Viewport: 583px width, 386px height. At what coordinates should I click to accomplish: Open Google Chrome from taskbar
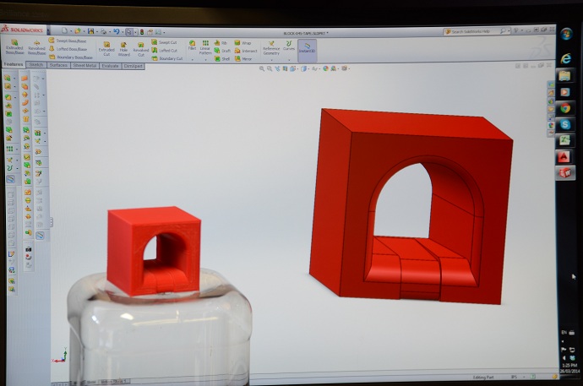[x=565, y=108]
